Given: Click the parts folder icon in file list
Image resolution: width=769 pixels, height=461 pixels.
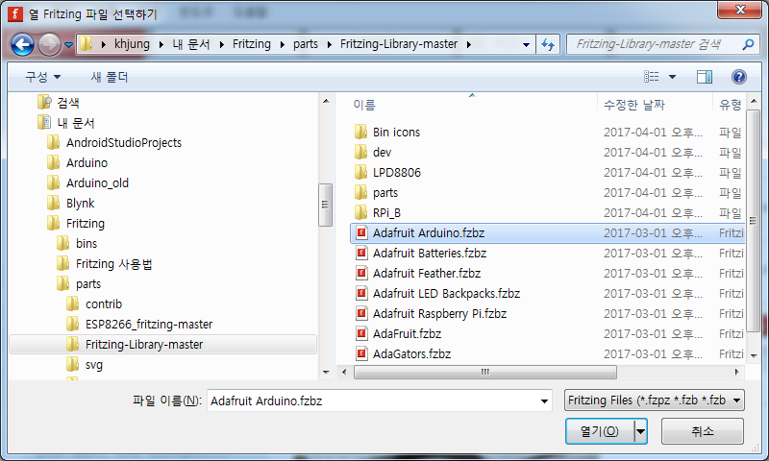Looking at the screenshot, I should pyautogui.click(x=361, y=192).
